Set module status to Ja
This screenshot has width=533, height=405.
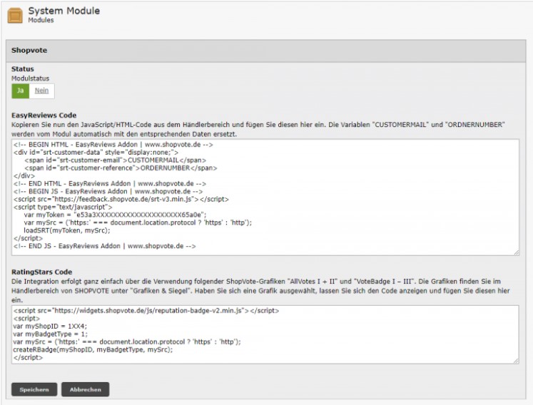click(x=21, y=91)
